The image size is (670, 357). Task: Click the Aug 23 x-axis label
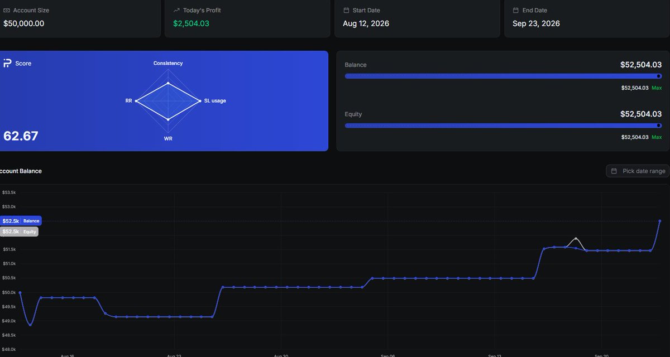pos(174,355)
